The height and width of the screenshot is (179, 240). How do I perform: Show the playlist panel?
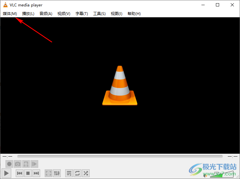(69, 173)
